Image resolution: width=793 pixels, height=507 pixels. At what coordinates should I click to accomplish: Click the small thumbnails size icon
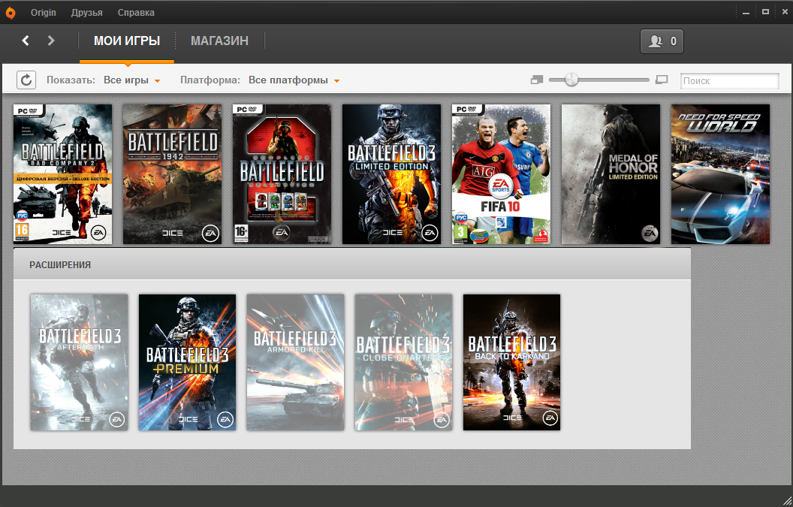(x=537, y=80)
